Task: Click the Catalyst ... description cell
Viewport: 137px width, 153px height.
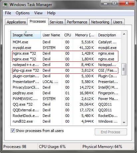Action: point(107,42)
